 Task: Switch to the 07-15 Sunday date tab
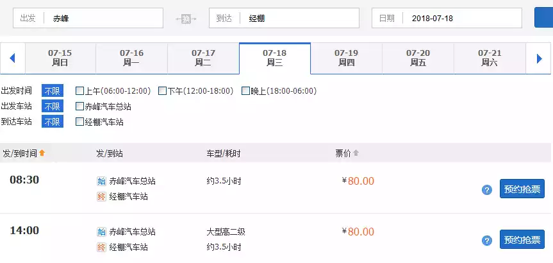point(60,58)
